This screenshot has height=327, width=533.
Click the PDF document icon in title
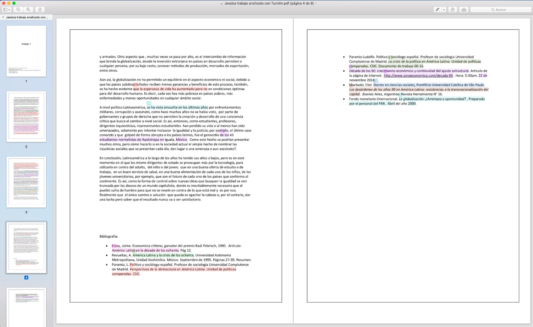click(x=221, y=4)
